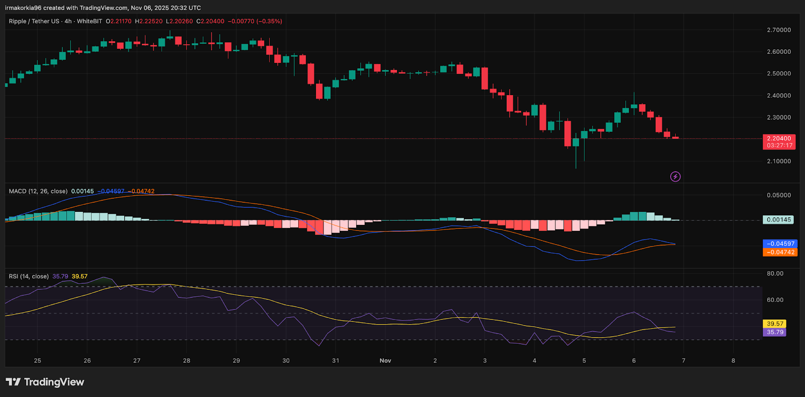This screenshot has height=397, width=805.
Task: Select the Ripple / Tether US symbol title
Action: point(34,21)
